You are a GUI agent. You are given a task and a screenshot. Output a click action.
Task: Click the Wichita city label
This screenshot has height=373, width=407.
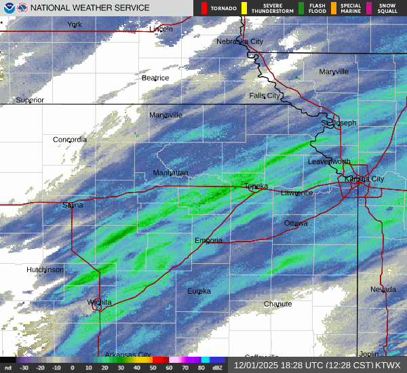(x=98, y=302)
